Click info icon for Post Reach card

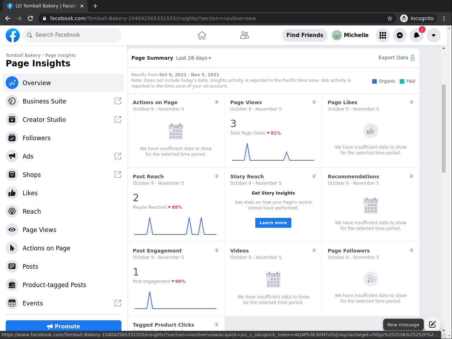pyautogui.click(x=216, y=176)
